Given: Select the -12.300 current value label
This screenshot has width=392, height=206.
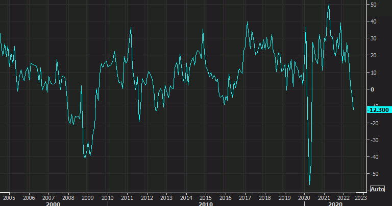Looking at the screenshot, I should click(379, 110).
